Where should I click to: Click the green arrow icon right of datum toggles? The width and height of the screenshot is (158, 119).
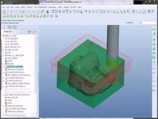coord(133,12)
